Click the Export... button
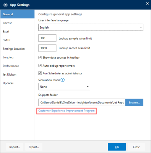This screenshot has height=153, width=151. coord(34,147)
